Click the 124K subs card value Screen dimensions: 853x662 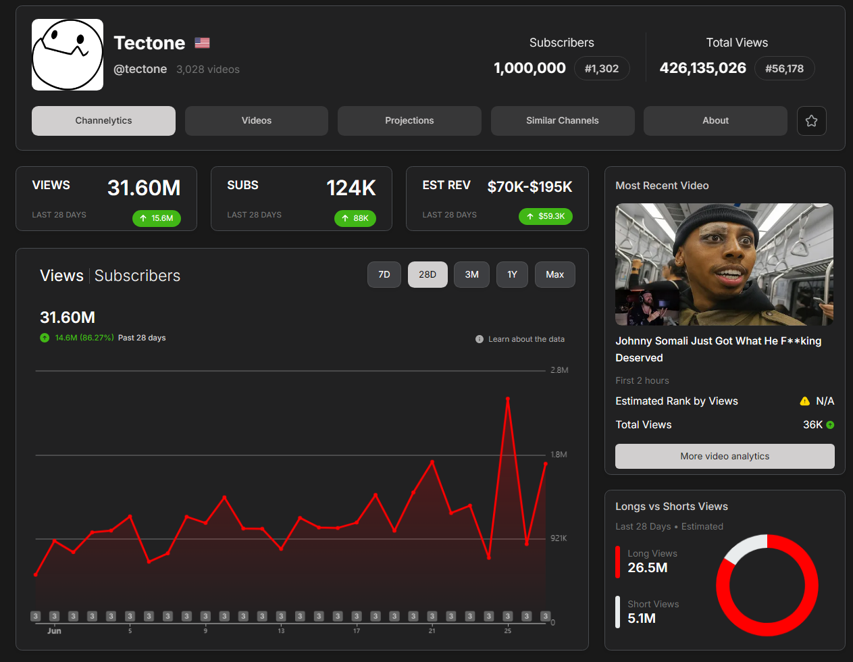(x=351, y=188)
